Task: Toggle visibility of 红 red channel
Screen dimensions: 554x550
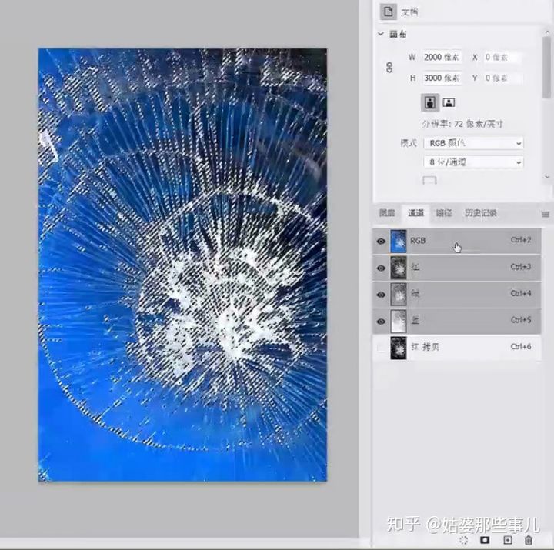Action: pos(381,268)
